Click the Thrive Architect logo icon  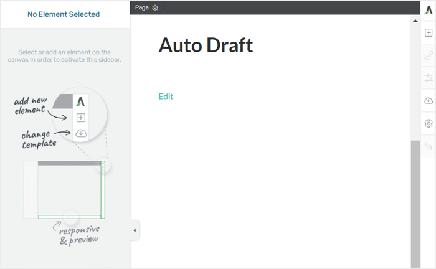429,10
